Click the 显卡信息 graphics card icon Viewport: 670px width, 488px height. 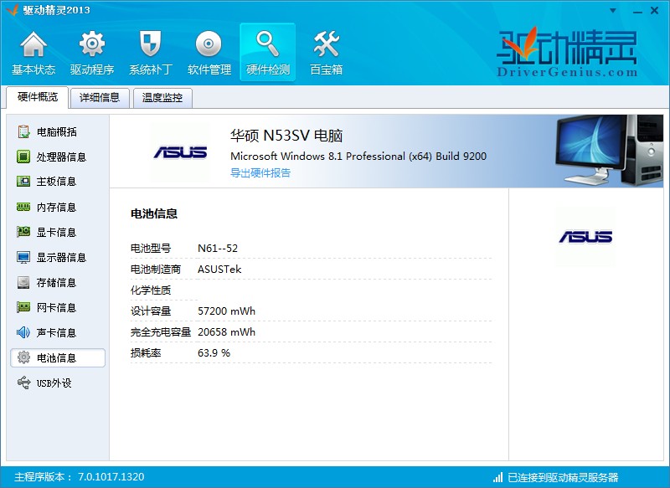[x=23, y=232]
